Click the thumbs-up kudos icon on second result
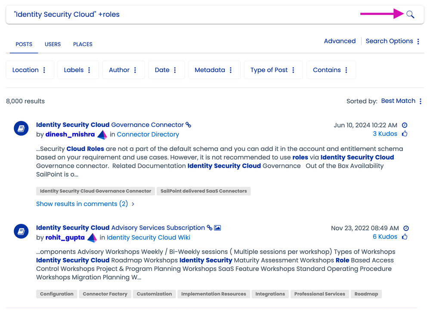Image resolution: width=430 pixels, height=310 pixels. tap(405, 237)
